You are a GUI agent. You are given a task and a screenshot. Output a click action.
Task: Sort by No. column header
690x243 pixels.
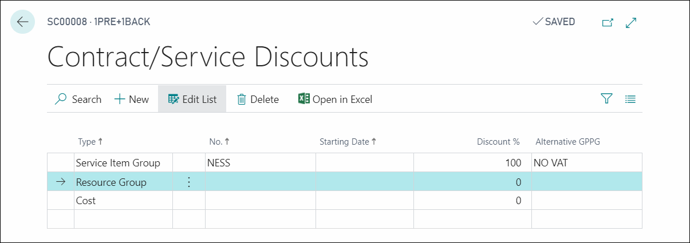[219, 142]
